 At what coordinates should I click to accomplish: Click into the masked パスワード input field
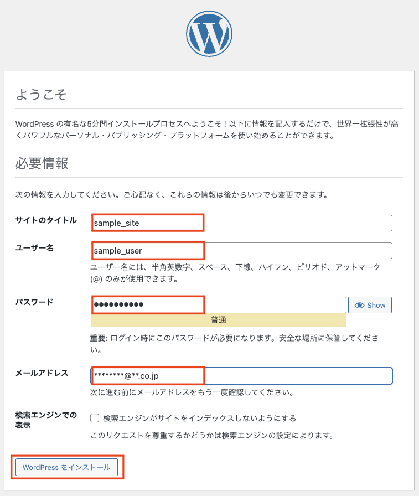pyautogui.click(x=219, y=305)
